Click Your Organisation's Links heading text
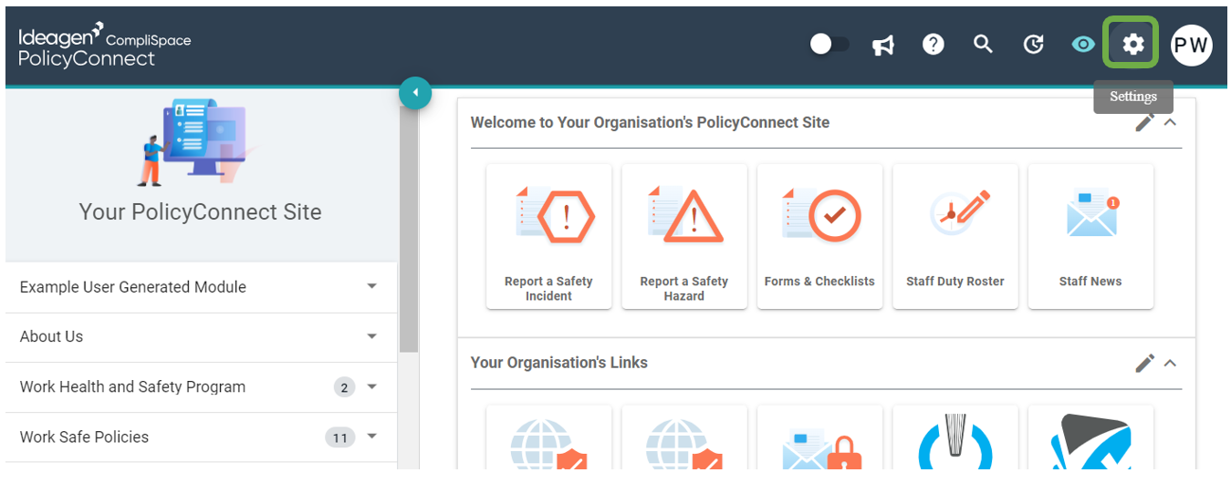The width and height of the screenshot is (1231, 483). pyautogui.click(x=558, y=363)
